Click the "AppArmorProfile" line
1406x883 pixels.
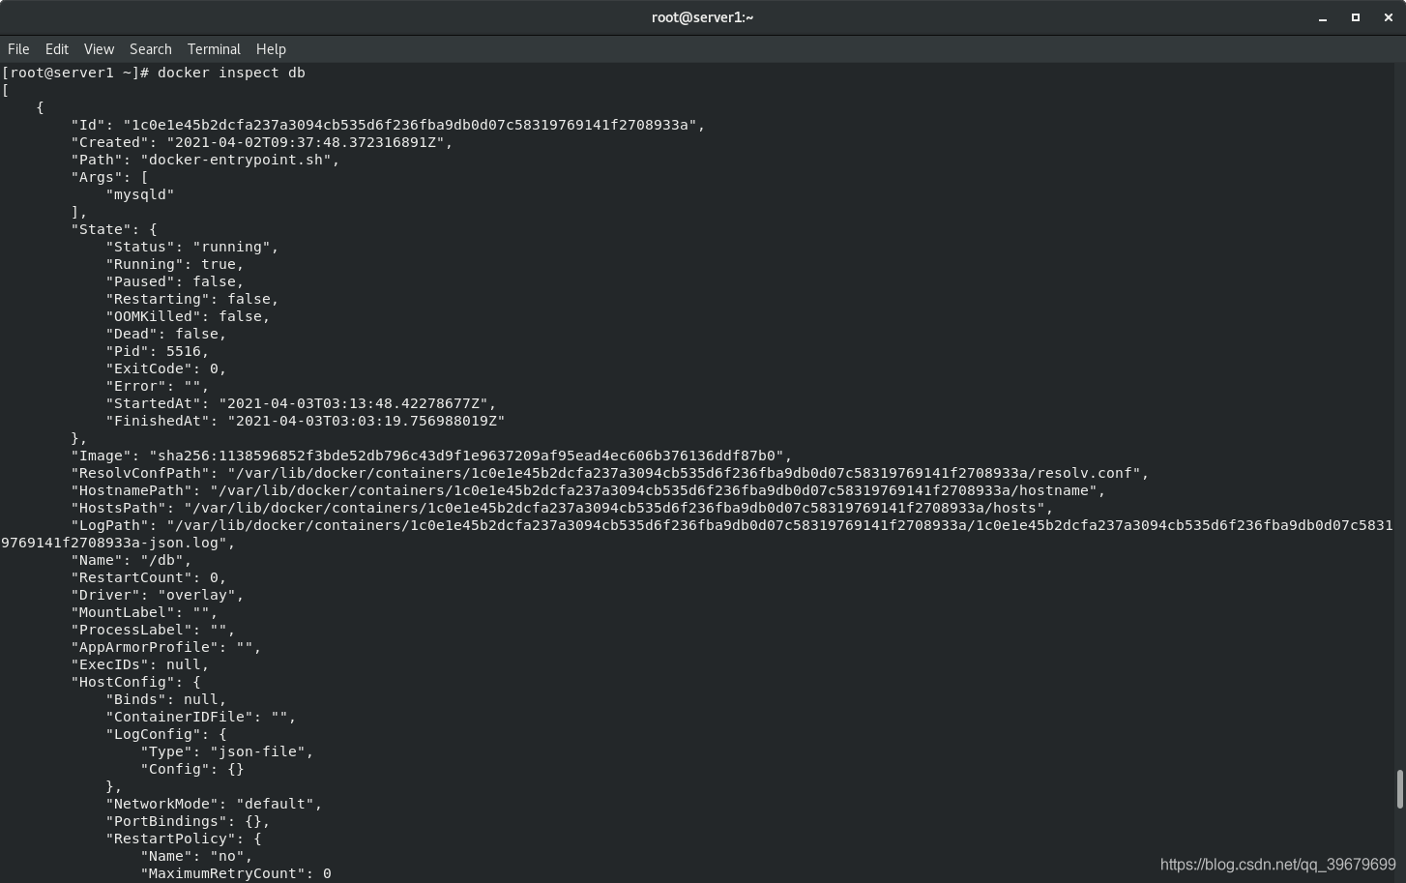[x=166, y=647]
